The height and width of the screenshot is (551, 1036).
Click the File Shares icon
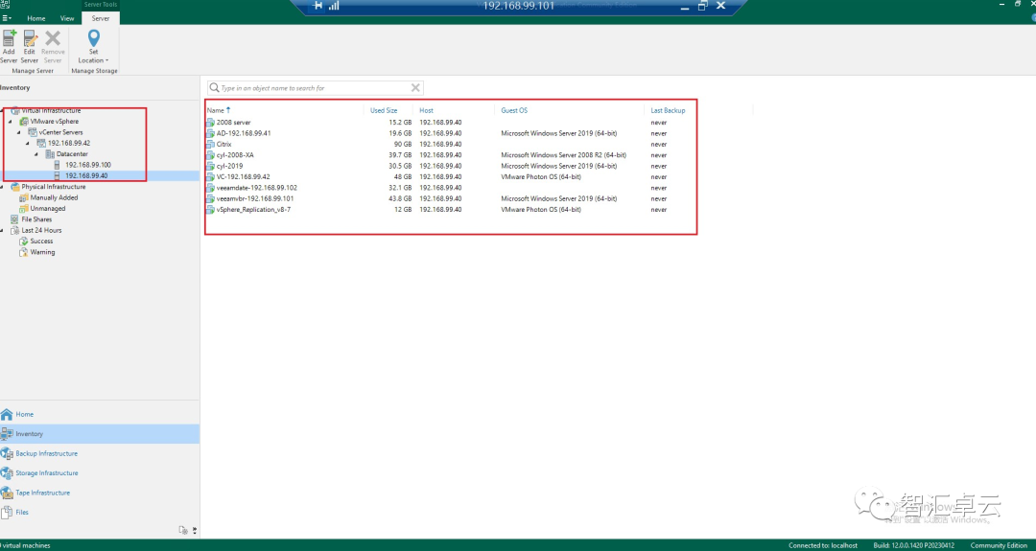14,219
